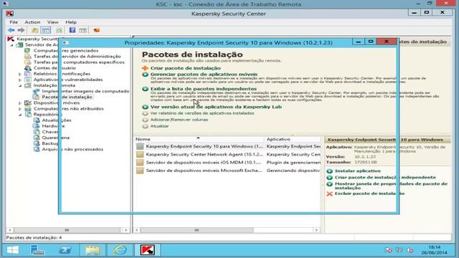Open Exibir a lista de pacotes independentes
459x258 pixels.
tap(204, 89)
